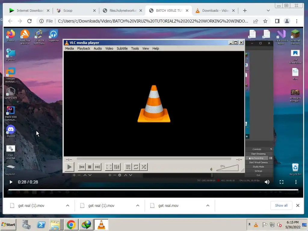The image size is (308, 231).
Task: Open VLC View menu
Action: tap(146, 48)
